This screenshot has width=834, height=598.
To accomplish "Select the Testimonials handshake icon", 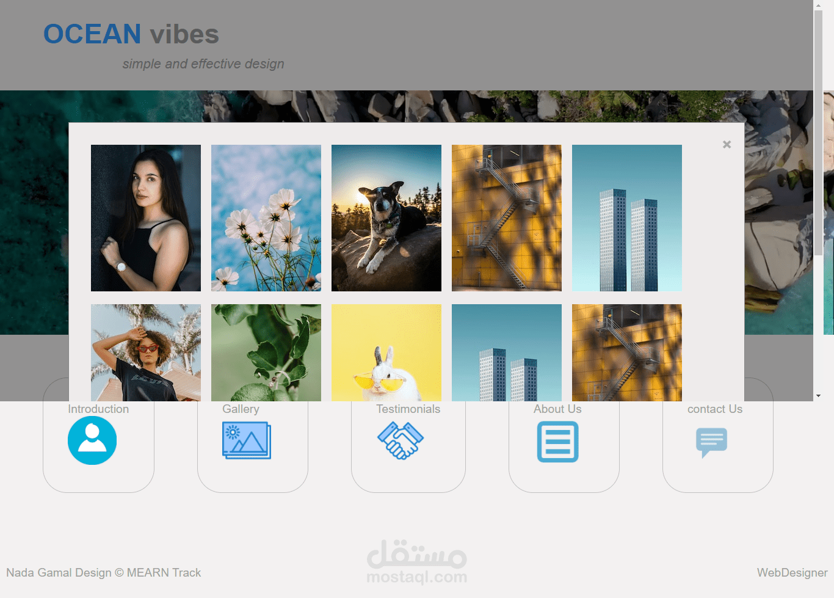I will [401, 440].
